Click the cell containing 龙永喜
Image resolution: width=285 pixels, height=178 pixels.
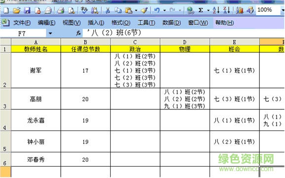[x=36, y=120]
